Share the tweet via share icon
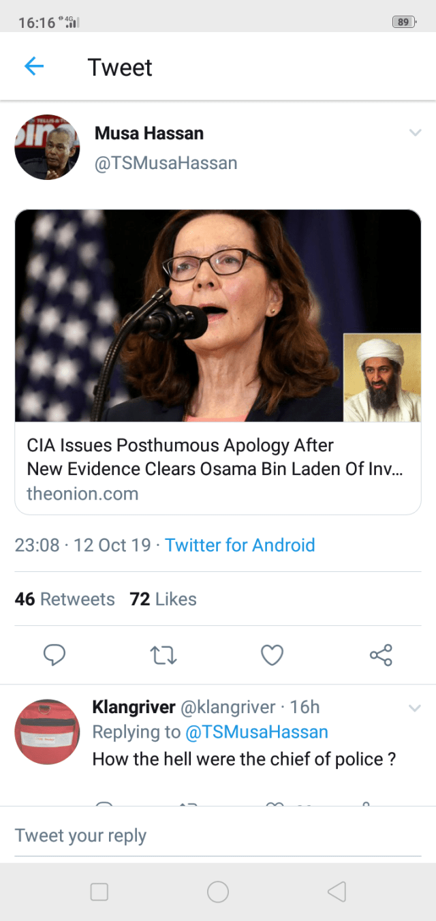Screen dimensions: 436x921 (381, 655)
